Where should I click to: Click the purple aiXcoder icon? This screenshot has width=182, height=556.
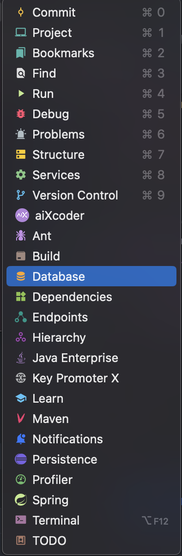22,216
